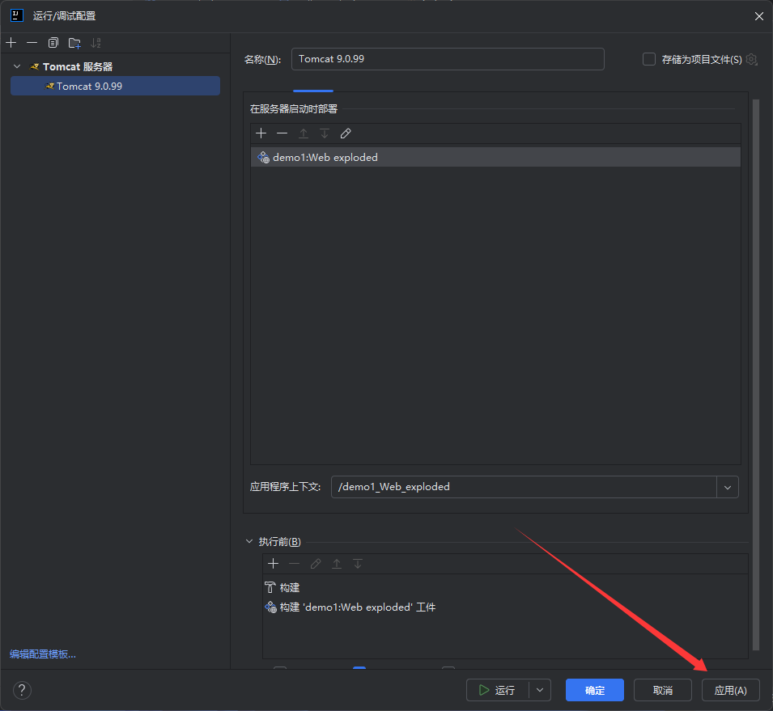The width and height of the screenshot is (773, 711).
Task: Select Tomcat 9.0.99 in the configuration tree
Action: click(x=116, y=87)
